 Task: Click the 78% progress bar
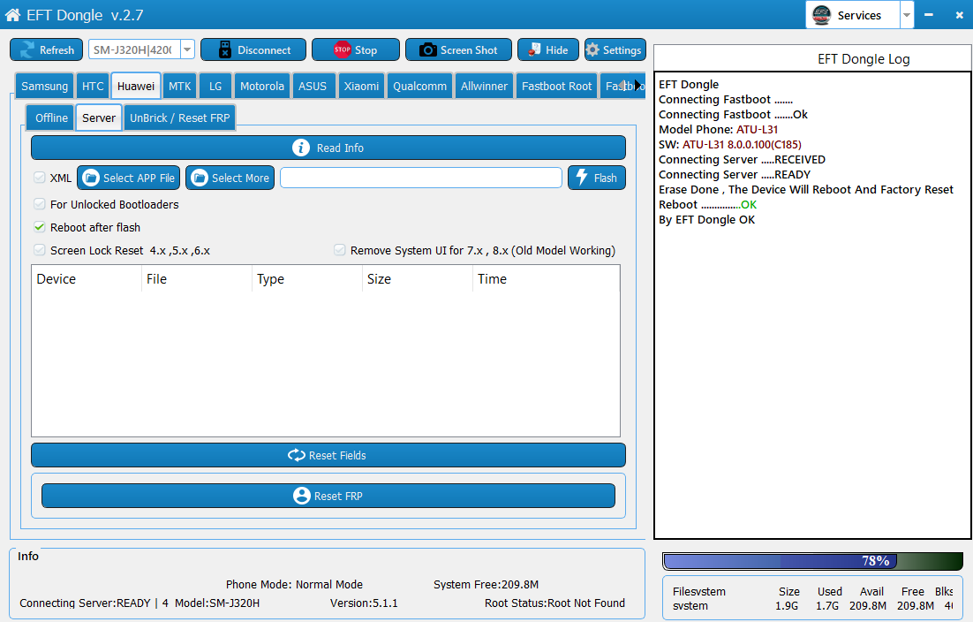(812, 560)
